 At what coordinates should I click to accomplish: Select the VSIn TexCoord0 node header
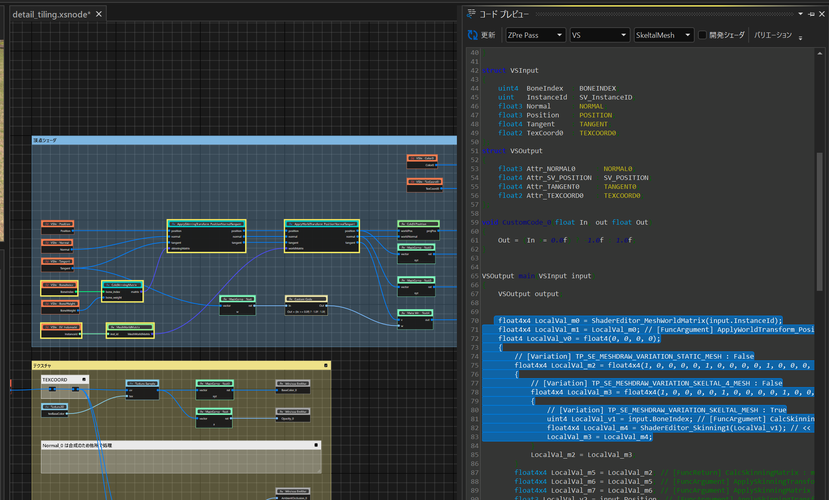point(424,182)
